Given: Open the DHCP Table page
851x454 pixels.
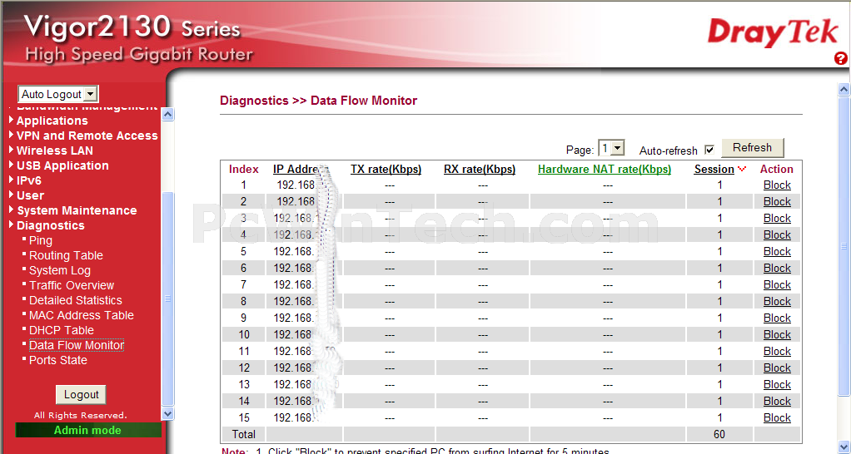Looking at the screenshot, I should (x=62, y=330).
